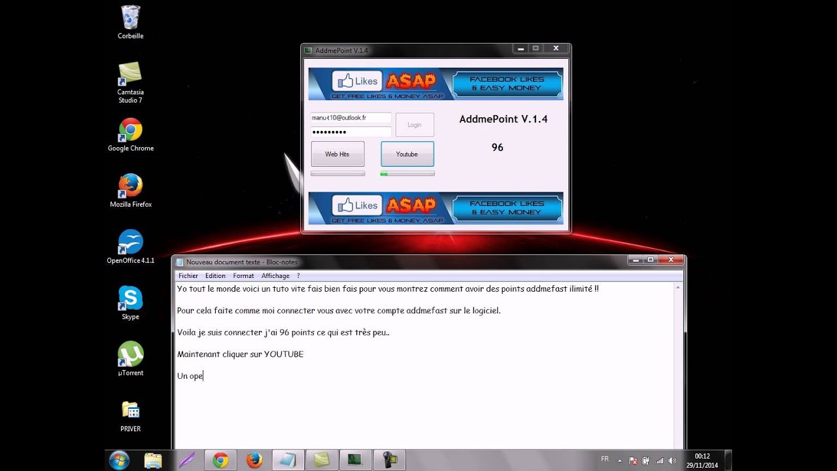The image size is (837, 471).
Task: Click the Youtube button in AddmePoint
Action: [x=407, y=154]
